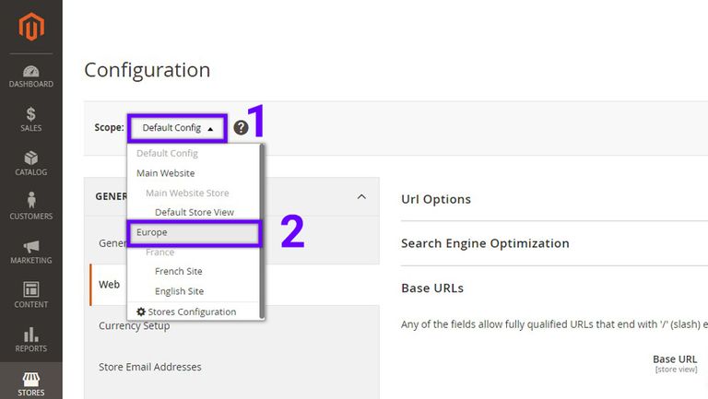Click the Magento logo icon
708x399 pixels.
coord(31,27)
